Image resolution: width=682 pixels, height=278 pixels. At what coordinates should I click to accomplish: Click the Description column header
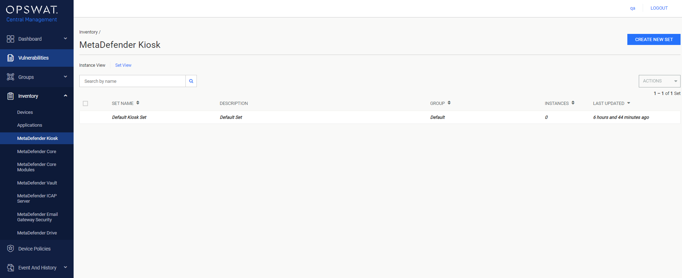click(x=234, y=103)
